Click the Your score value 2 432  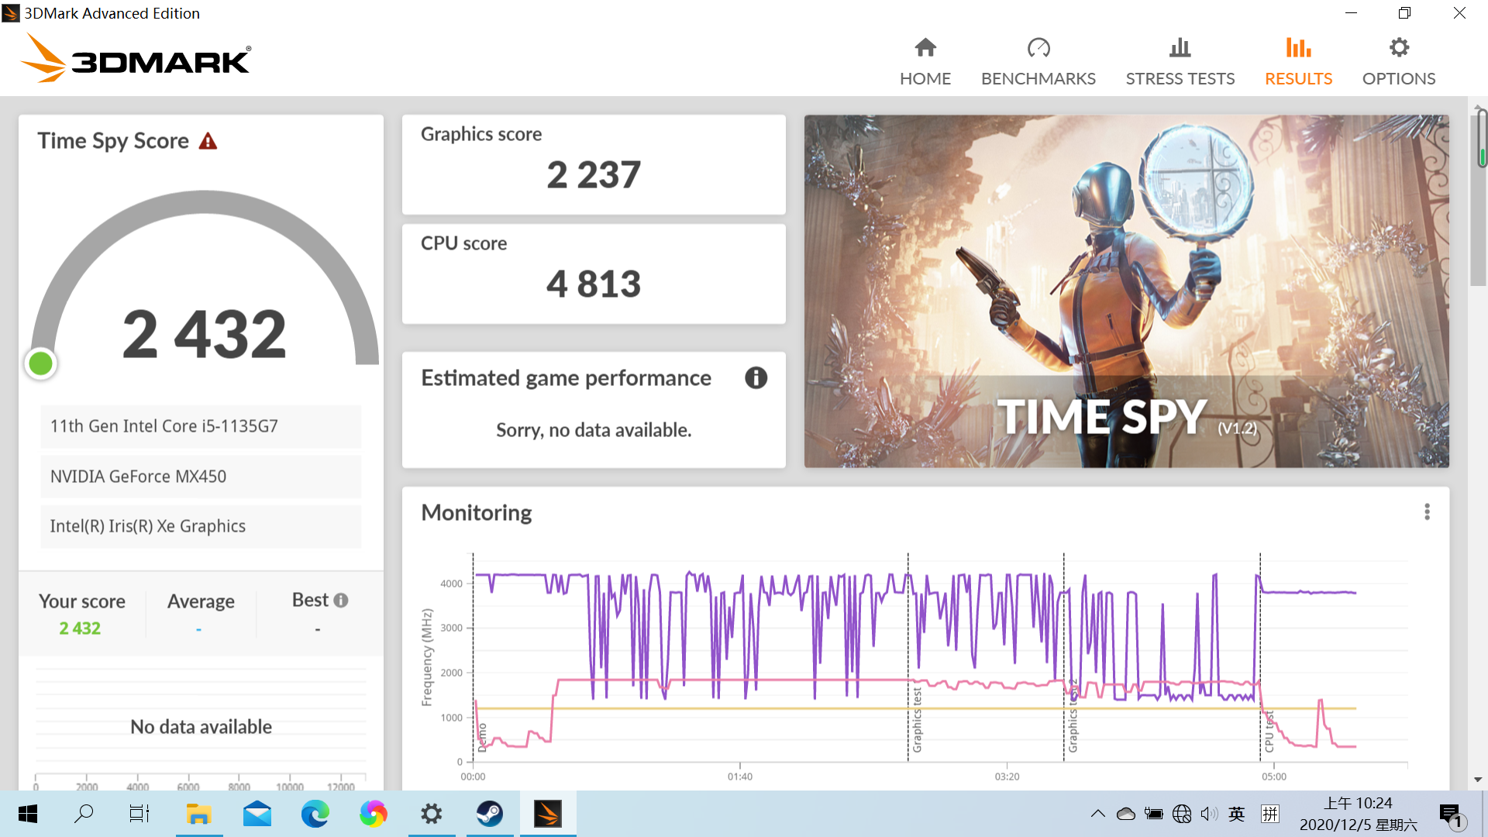[80, 628]
